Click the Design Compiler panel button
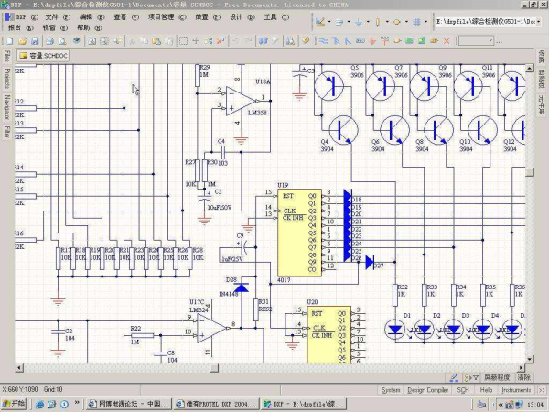549x412 pixels. tap(427, 390)
